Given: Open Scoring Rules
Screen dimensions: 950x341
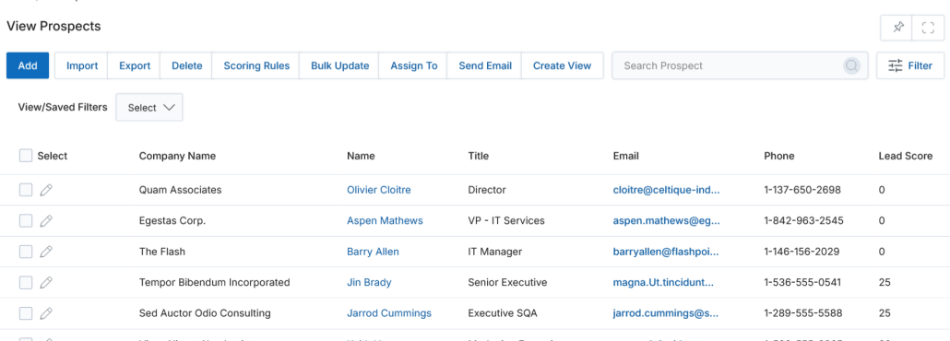Looking at the screenshot, I should point(256,66).
